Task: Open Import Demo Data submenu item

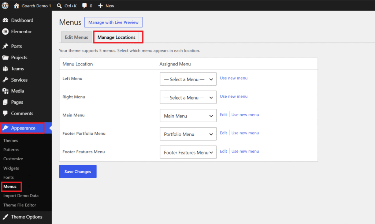Action: tap(21, 195)
